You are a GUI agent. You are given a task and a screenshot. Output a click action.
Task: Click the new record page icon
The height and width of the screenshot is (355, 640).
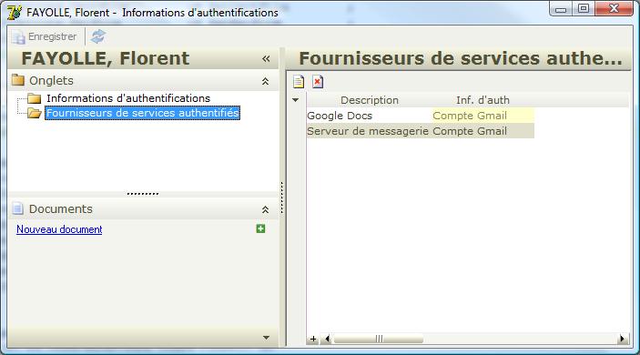pyautogui.click(x=299, y=82)
